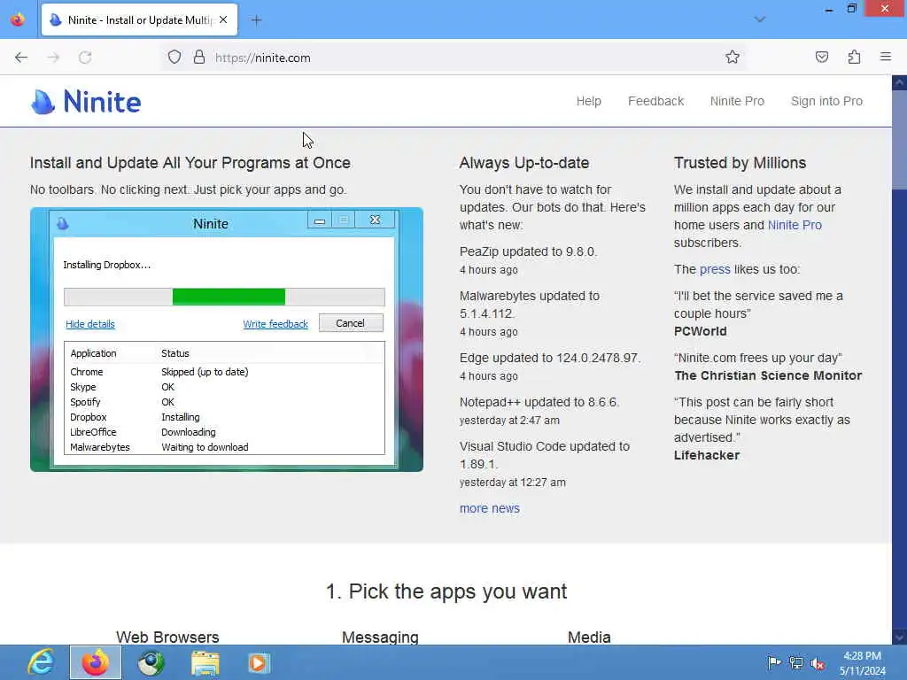This screenshot has height=680, width=907.
Task: Follow the press link
Action: coord(715,269)
